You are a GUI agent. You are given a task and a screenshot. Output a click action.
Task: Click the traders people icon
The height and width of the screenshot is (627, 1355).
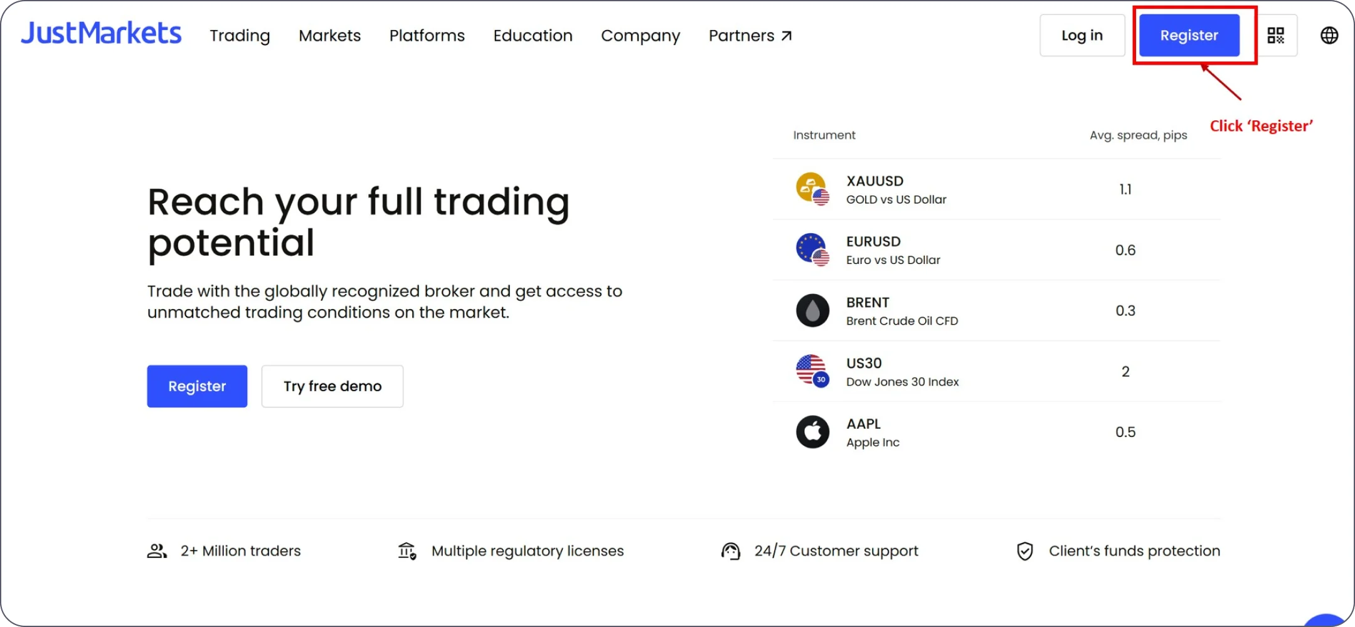pos(157,551)
